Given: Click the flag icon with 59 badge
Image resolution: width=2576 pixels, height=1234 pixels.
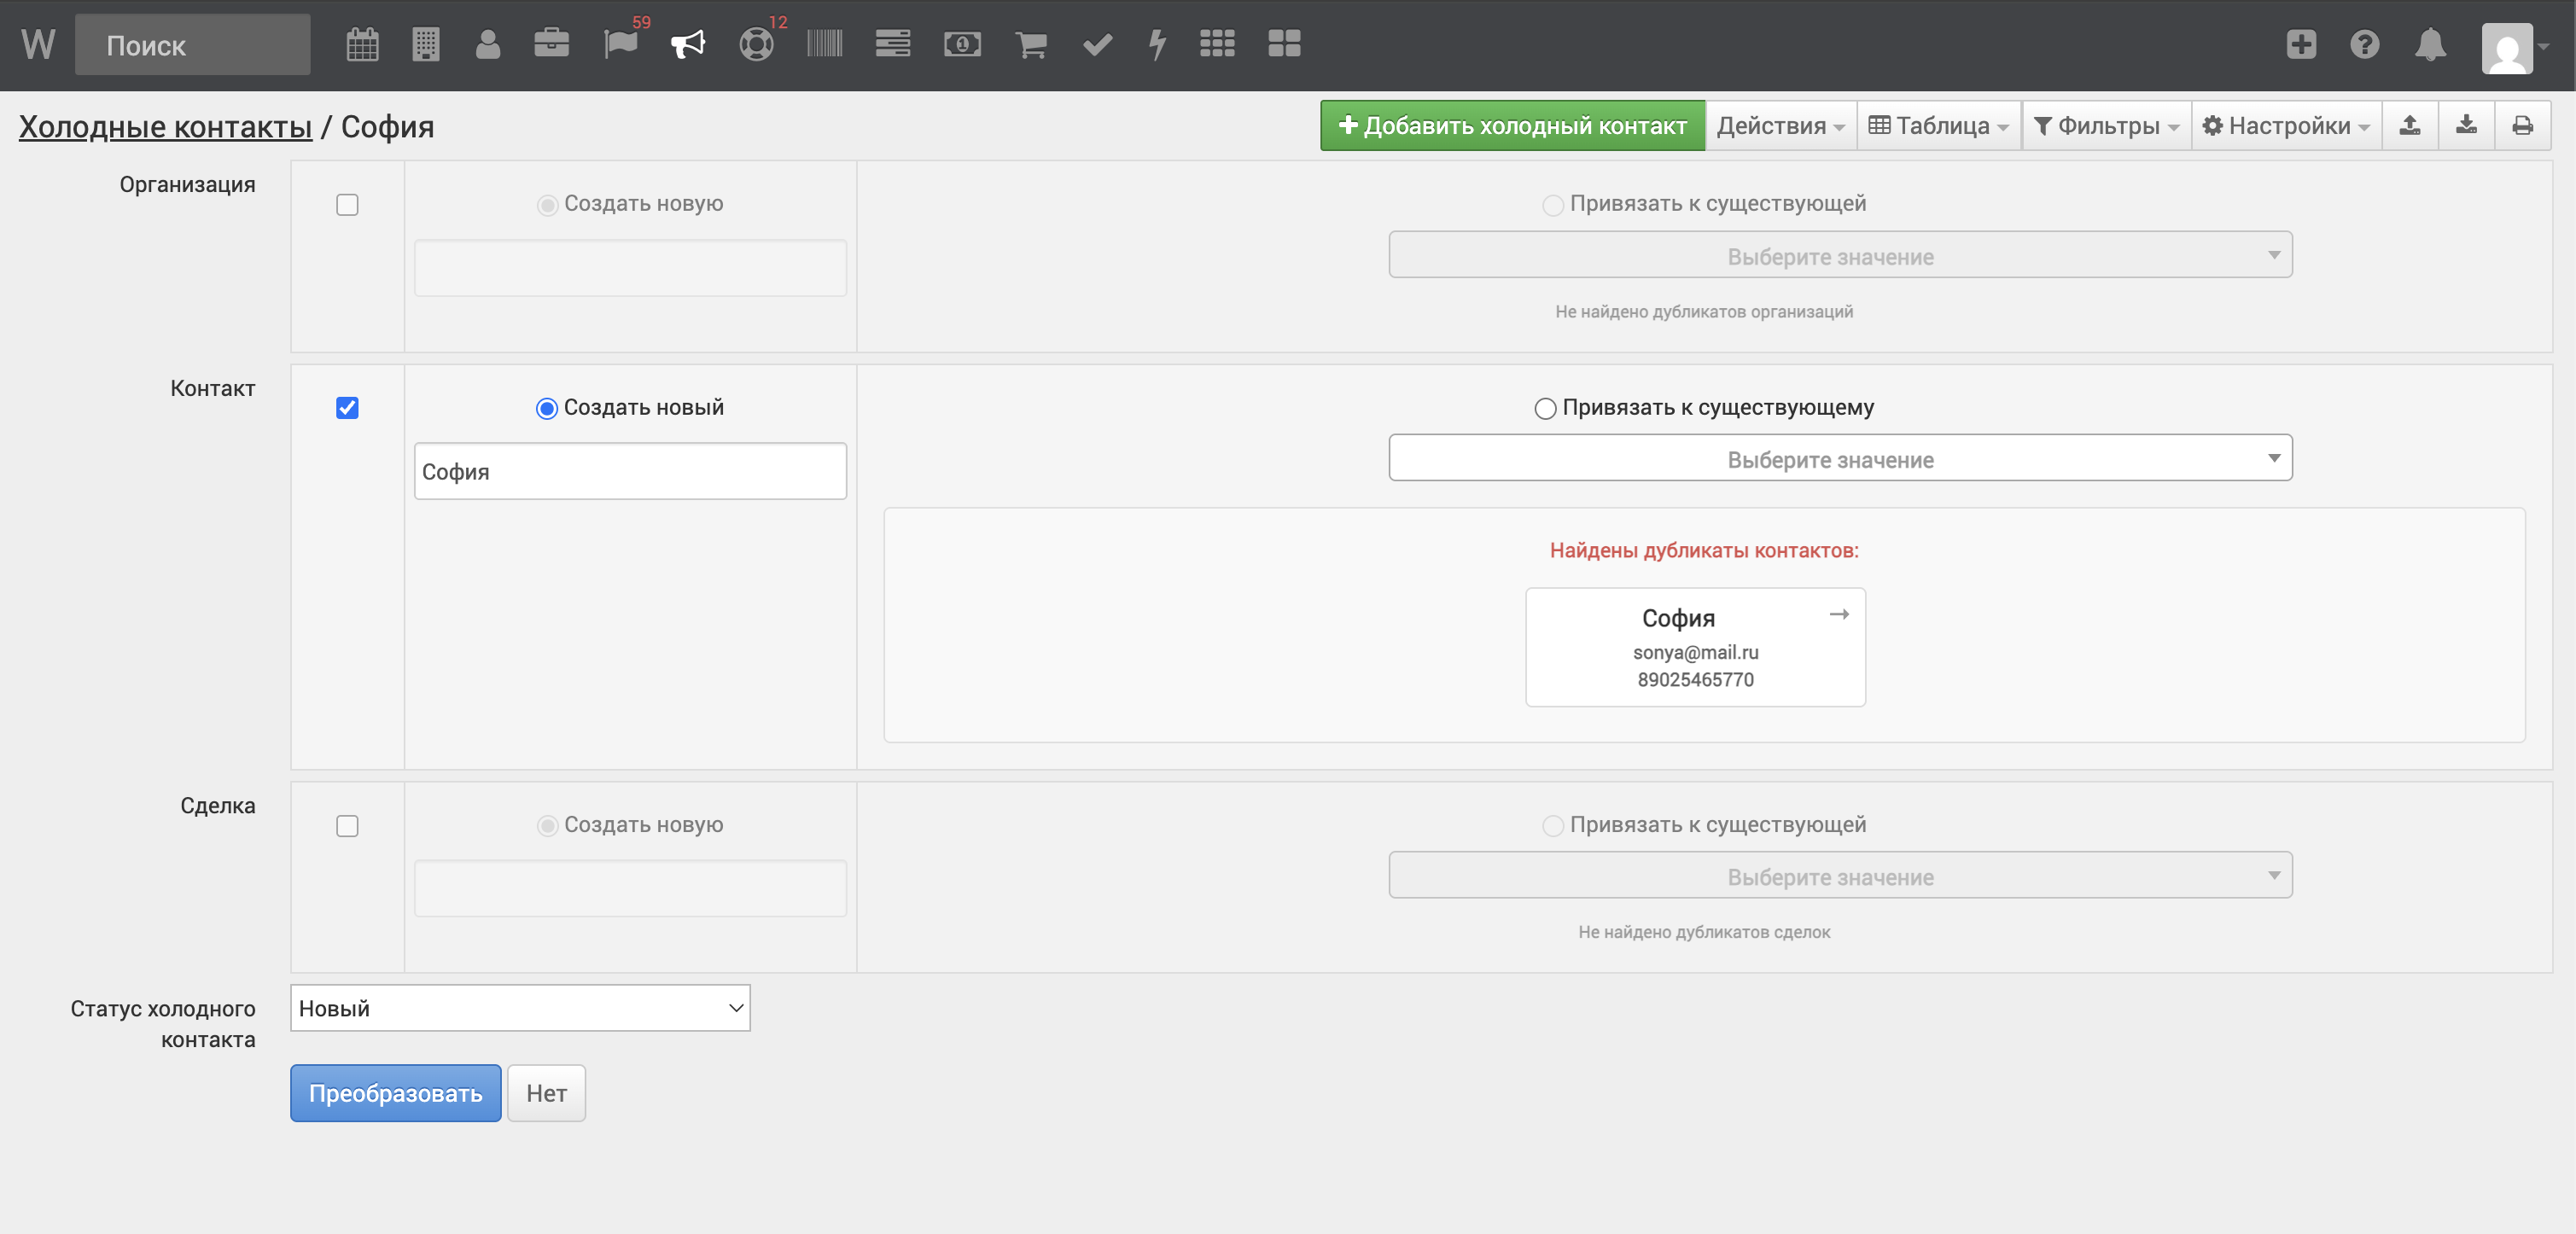Looking at the screenshot, I should click(x=620, y=44).
